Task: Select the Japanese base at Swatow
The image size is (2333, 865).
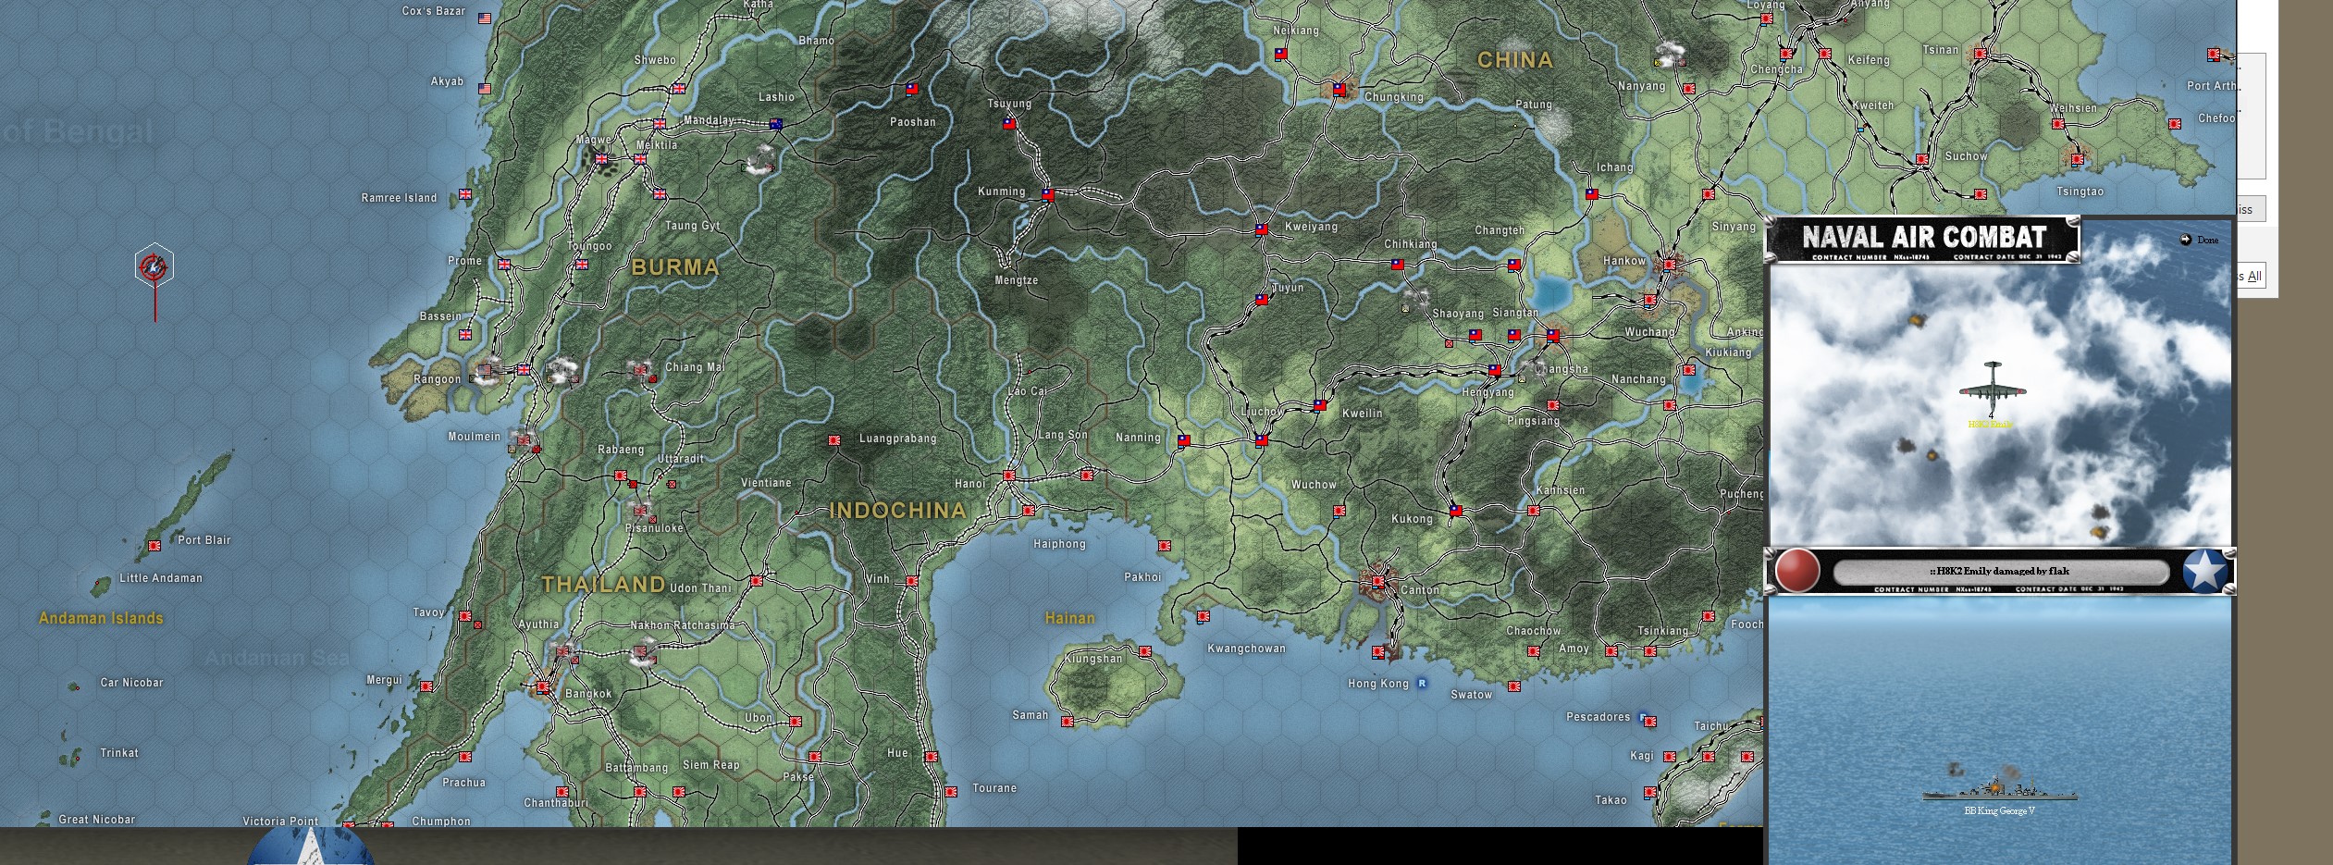Action: click(1513, 686)
